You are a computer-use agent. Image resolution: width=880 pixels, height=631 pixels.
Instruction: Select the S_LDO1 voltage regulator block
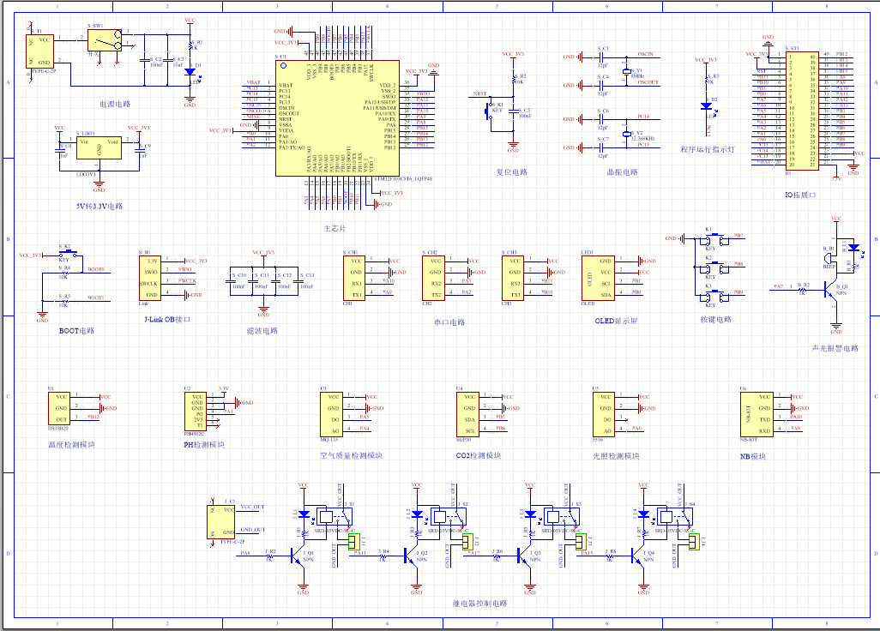pos(99,147)
